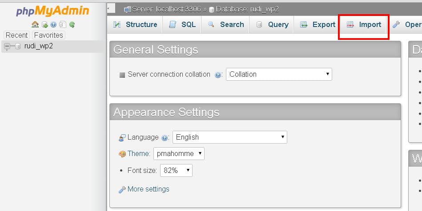Open the Language dropdown showing English
The image size is (422, 211).
point(230,137)
